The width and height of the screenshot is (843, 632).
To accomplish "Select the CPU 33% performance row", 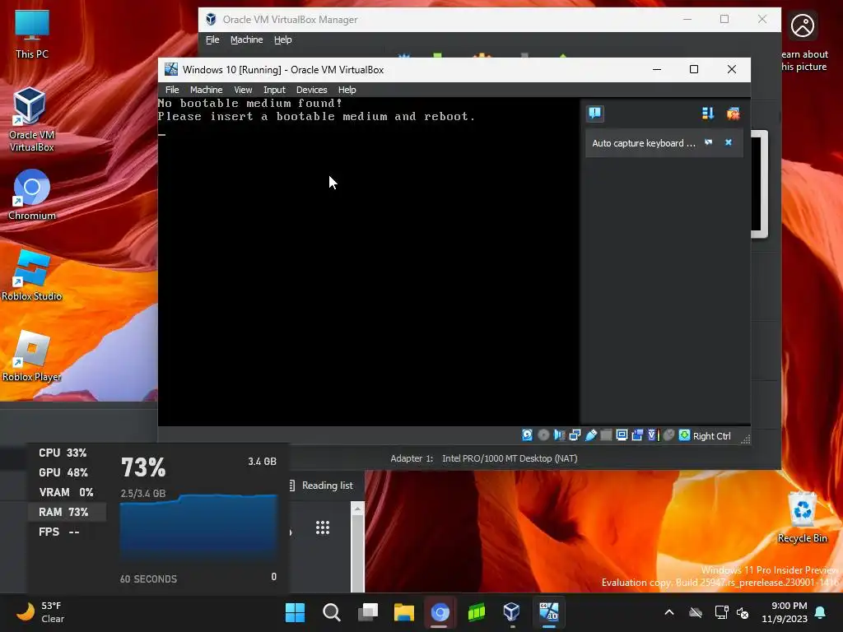I will click(x=67, y=453).
